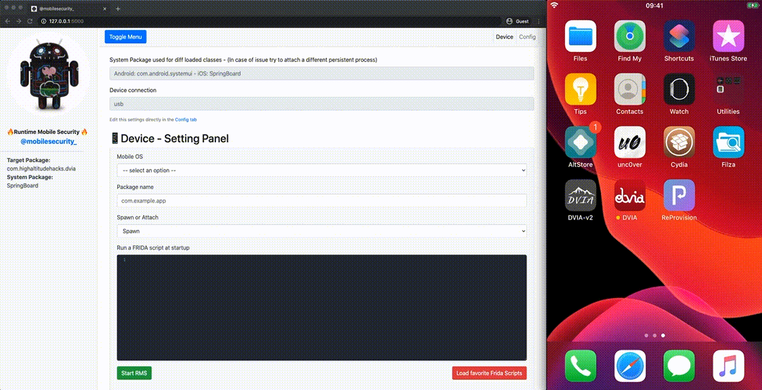Click the Device connection usb field
Image resolution: width=762 pixels, height=390 pixels.
pyautogui.click(x=322, y=104)
